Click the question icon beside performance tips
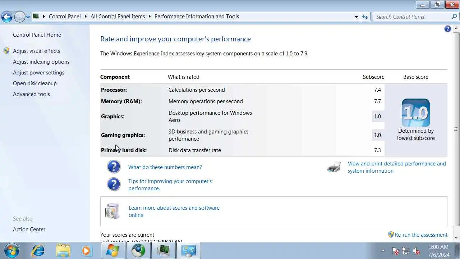 pyautogui.click(x=114, y=185)
